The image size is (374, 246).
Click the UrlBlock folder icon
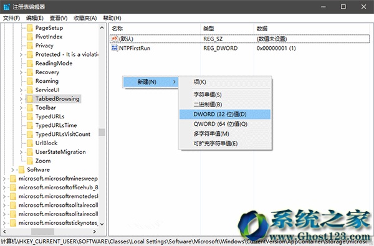[30, 143]
